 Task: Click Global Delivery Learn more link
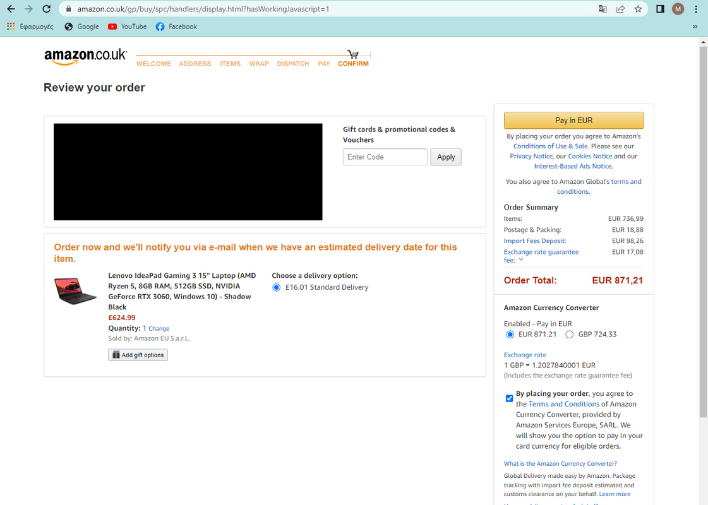coord(615,494)
